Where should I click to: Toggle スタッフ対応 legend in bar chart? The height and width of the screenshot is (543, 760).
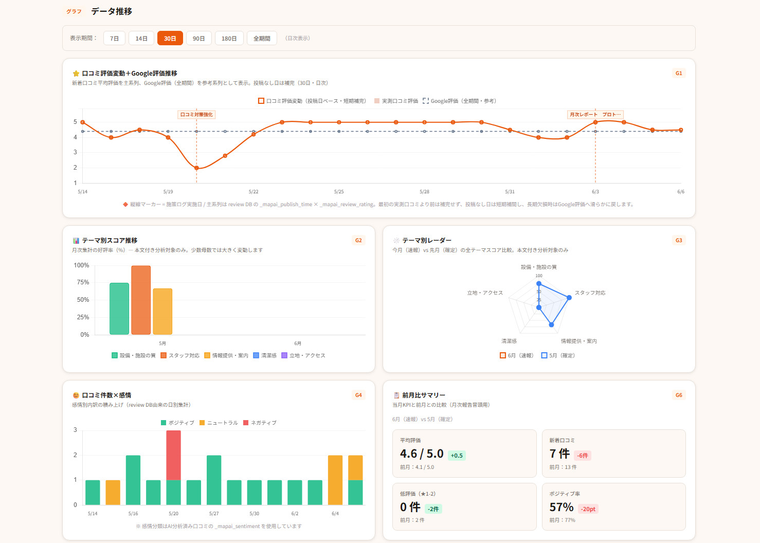coord(180,356)
